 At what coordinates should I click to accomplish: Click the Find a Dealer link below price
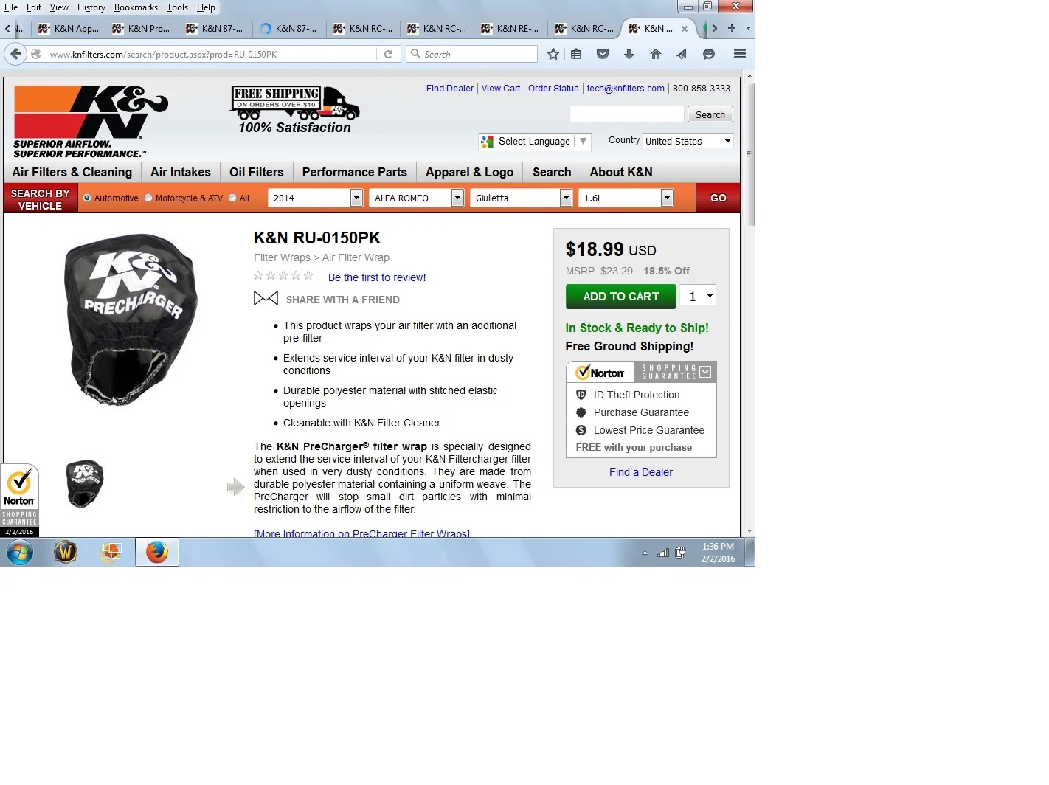[x=641, y=472]
